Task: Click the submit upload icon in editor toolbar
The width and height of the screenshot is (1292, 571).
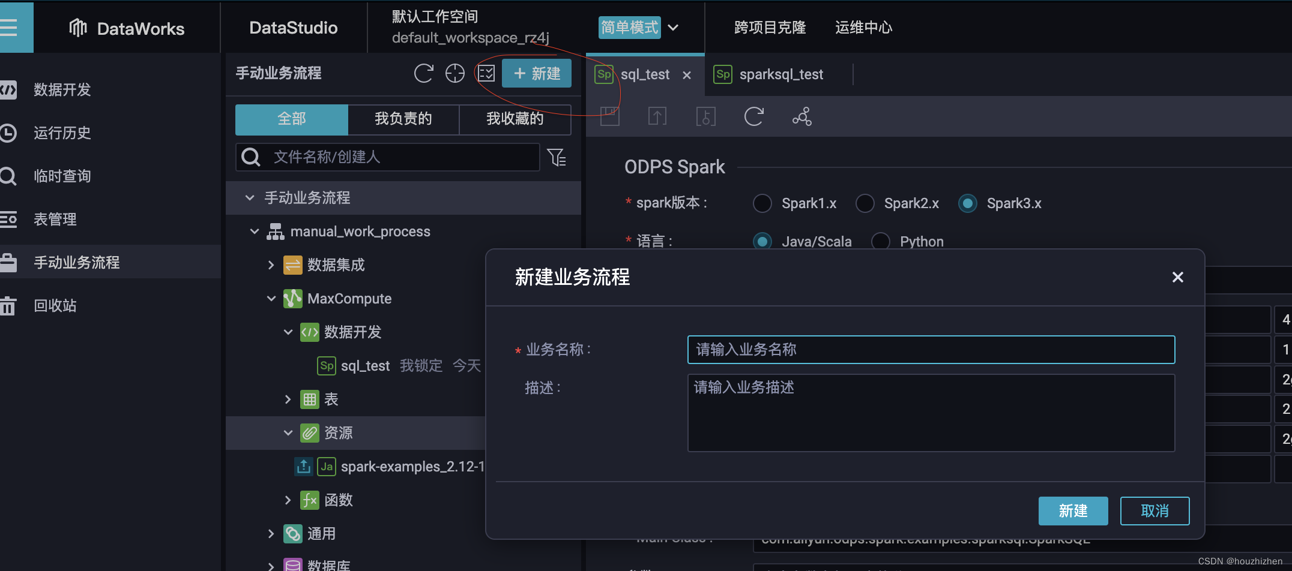Action: pos(657,116)
